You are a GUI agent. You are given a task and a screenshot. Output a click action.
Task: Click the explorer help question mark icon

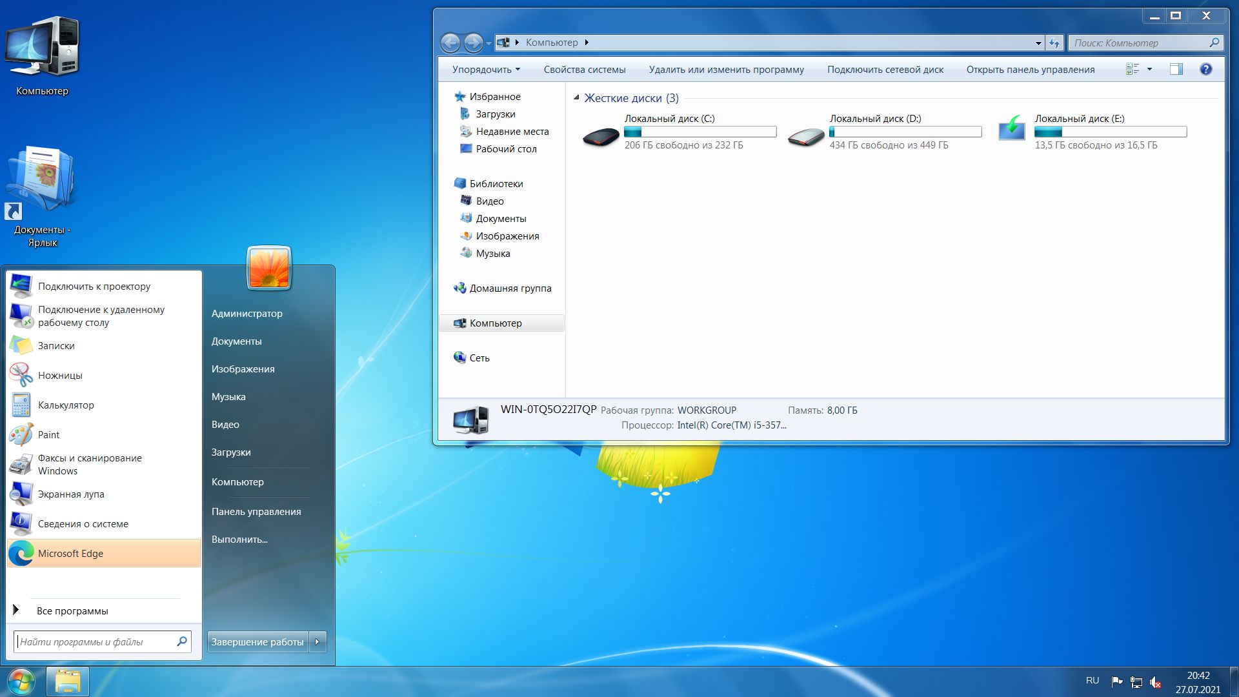click(1205, 69)
